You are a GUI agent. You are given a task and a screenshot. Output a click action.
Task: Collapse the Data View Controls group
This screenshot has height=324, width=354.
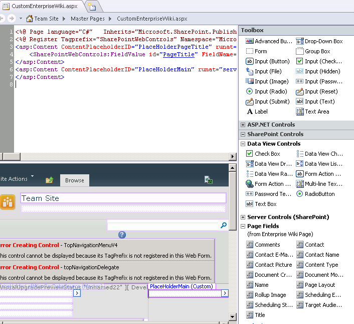tap(243, 144)
